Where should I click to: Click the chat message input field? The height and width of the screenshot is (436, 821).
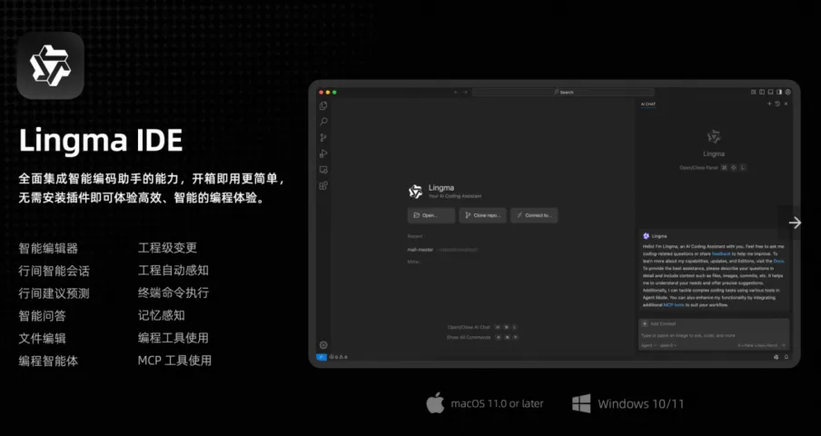pos(714,335)
